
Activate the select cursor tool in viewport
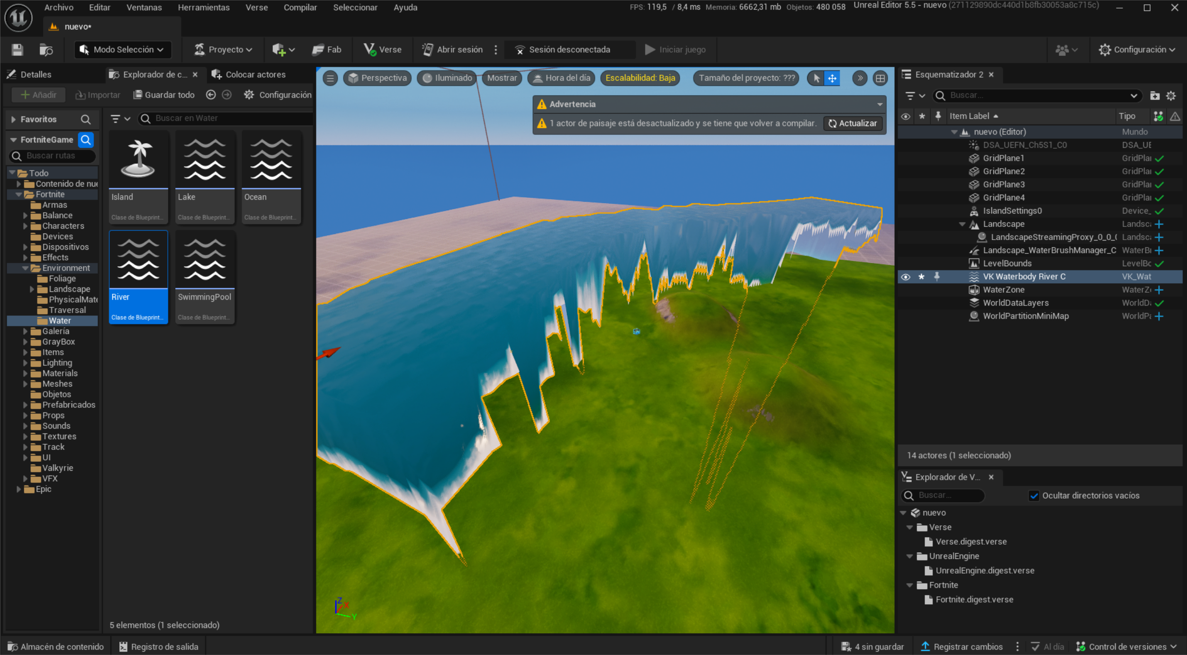coord(816,78)
